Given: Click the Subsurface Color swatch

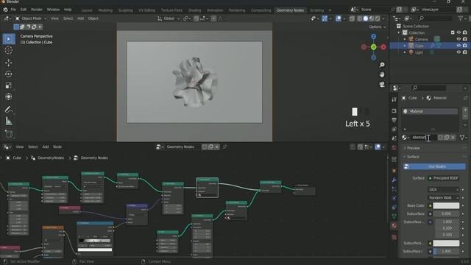Looking at the screenshot, I should click(x=446, y=243).
